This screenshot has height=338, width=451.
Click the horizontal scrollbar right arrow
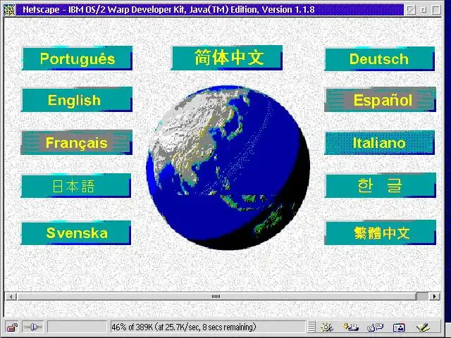pyautogui.click(x=434, y=296)
